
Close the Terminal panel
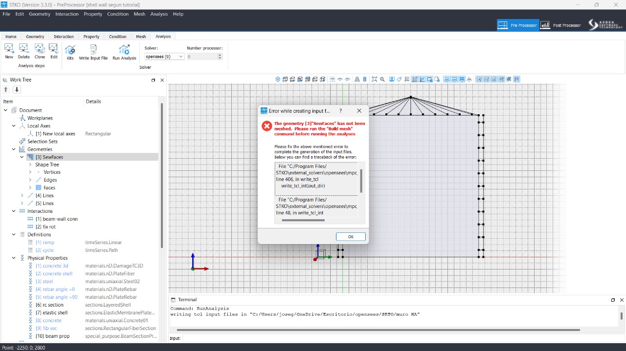tap(622, 300)
